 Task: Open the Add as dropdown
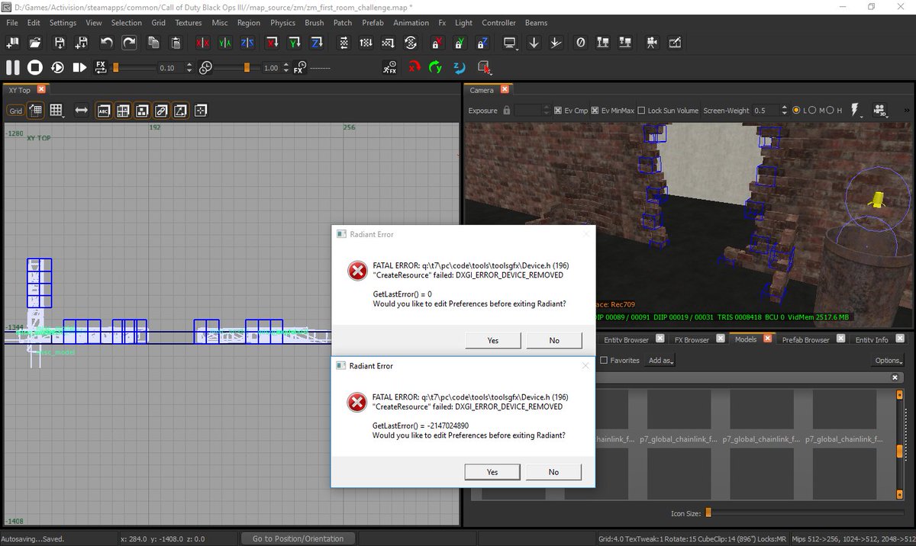(x=661, y=360)
